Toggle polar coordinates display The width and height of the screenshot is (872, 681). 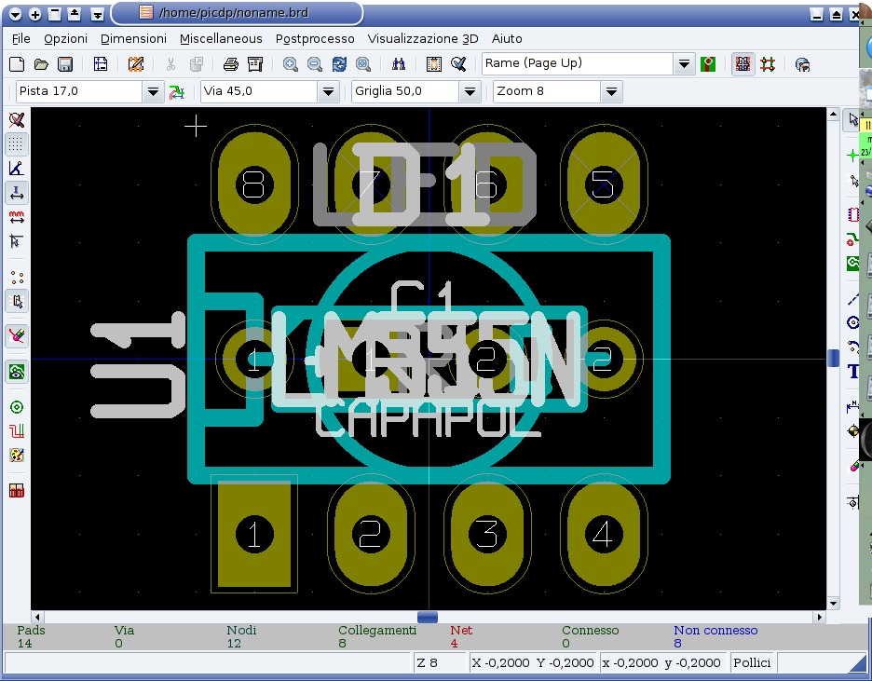[x=17, y=169]
